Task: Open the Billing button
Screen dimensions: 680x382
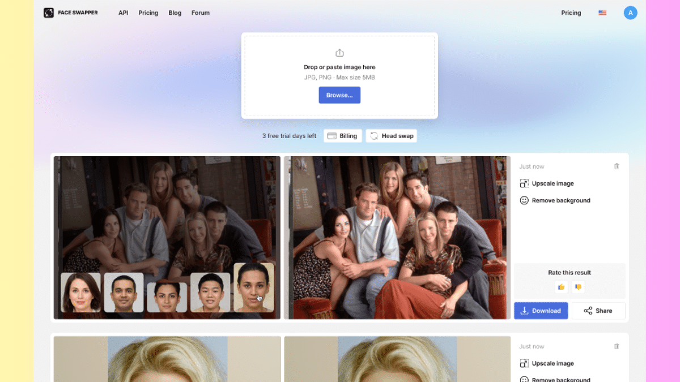Action: 342,136
